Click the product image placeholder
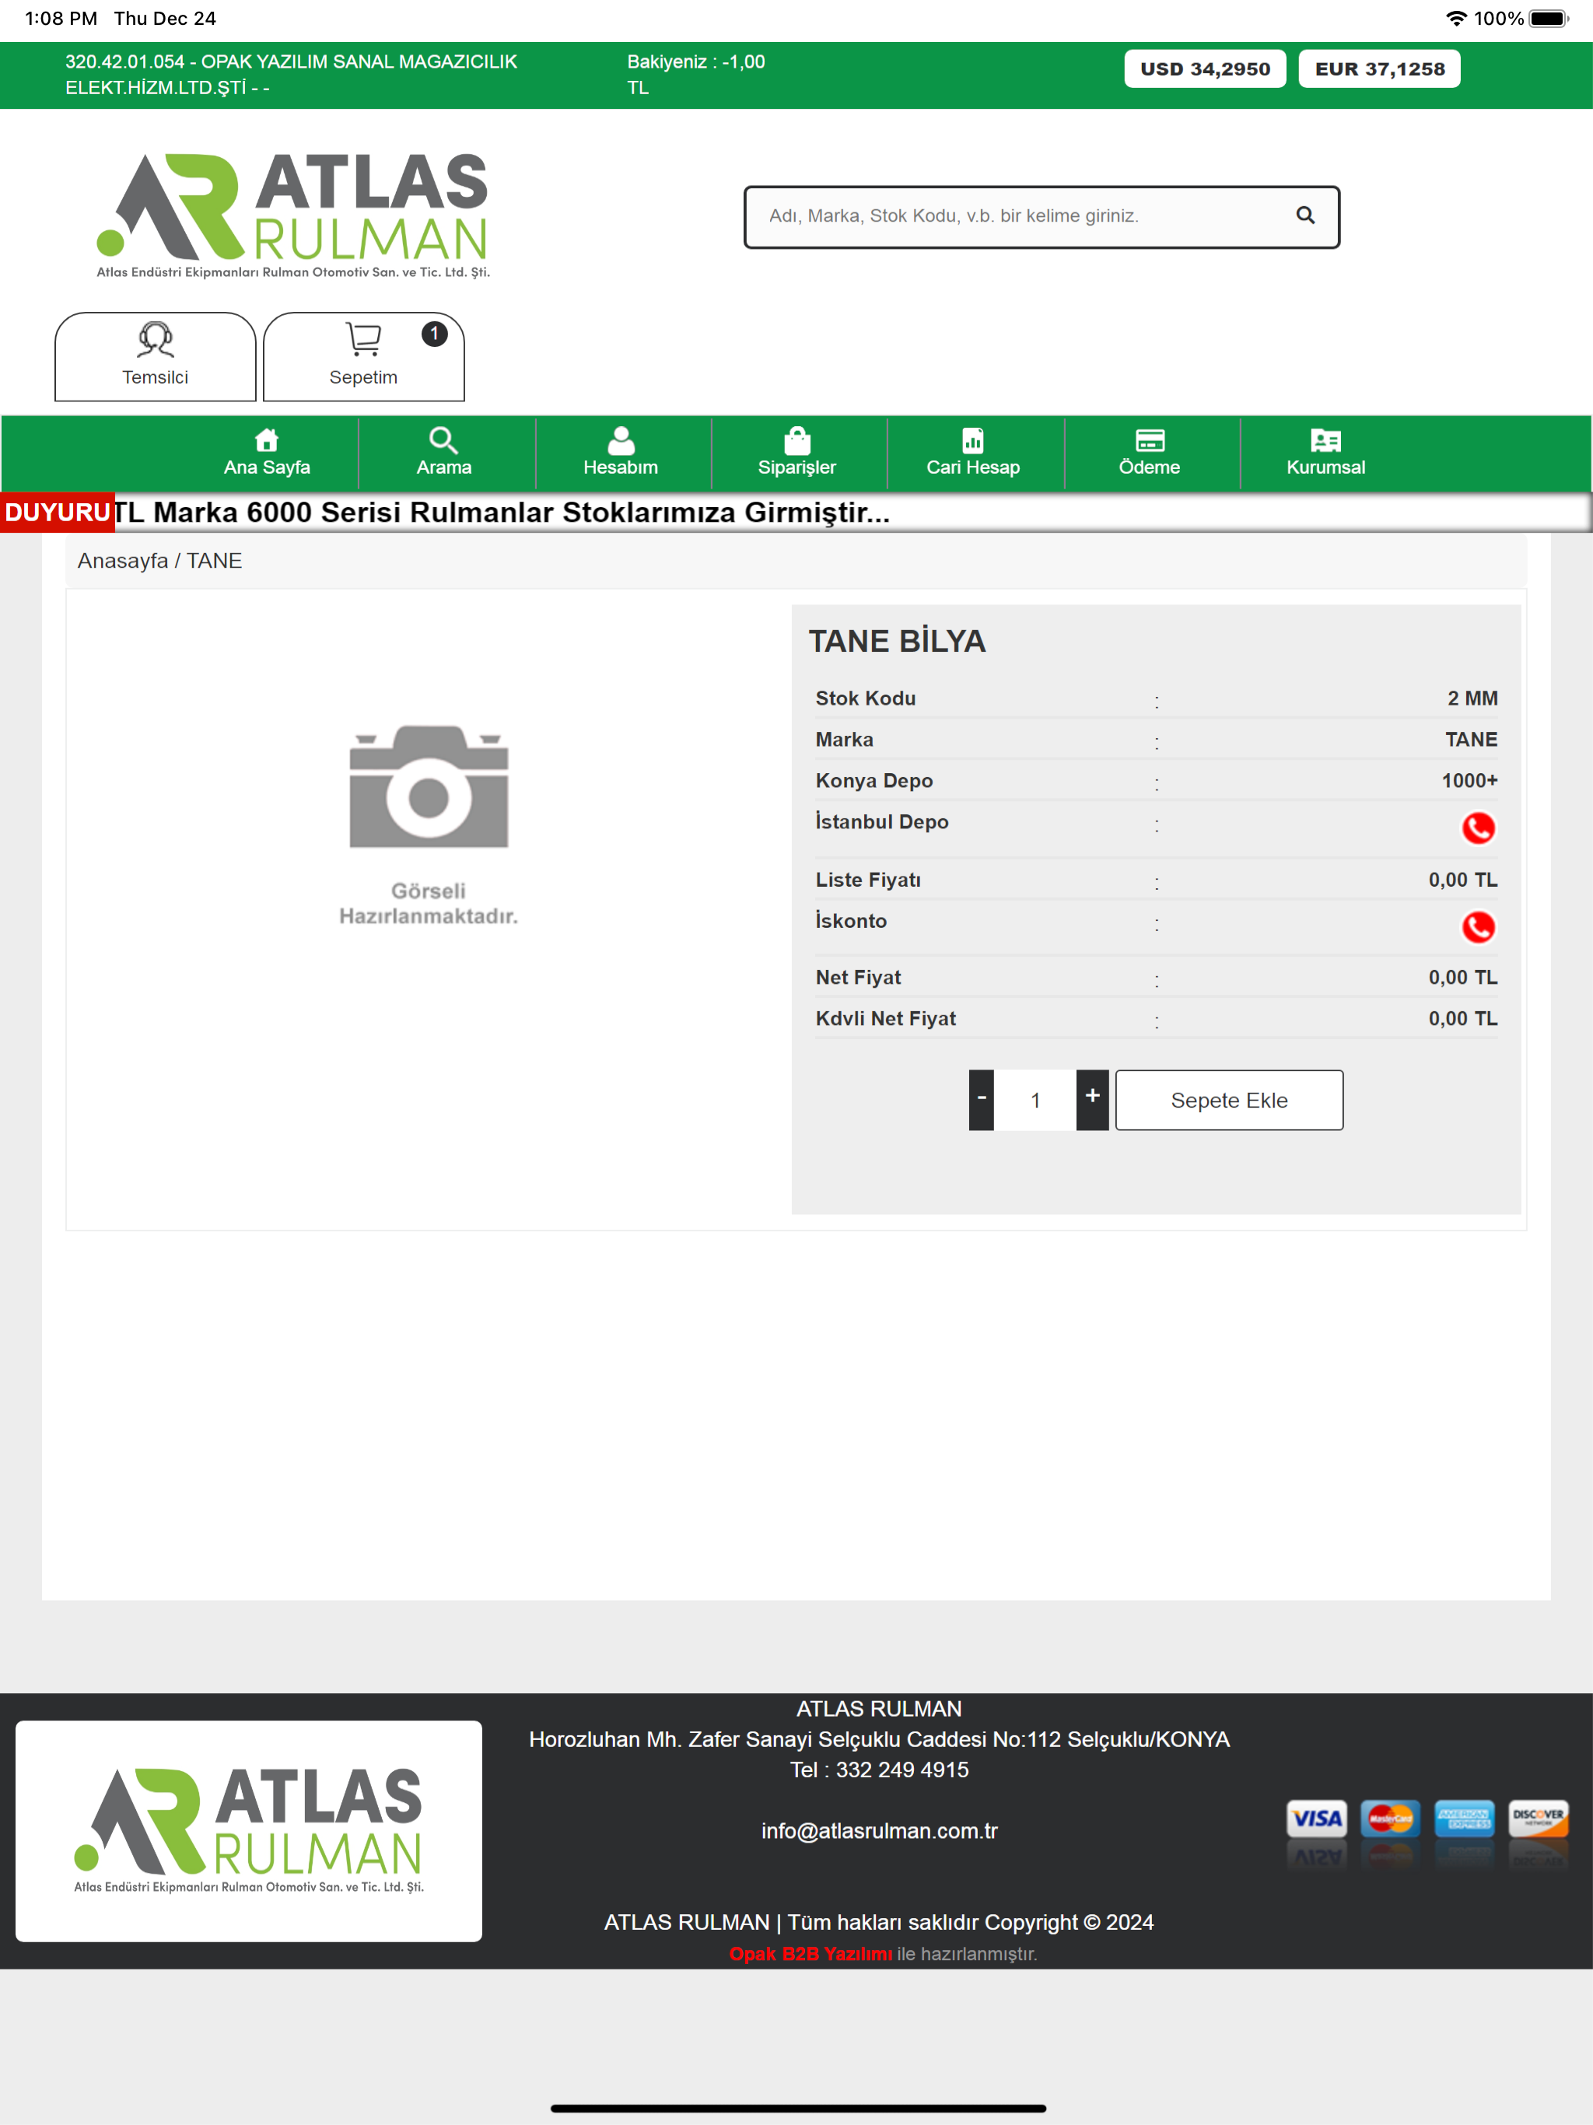This screenshot has width=1593, height=2125. click(429, 825)
